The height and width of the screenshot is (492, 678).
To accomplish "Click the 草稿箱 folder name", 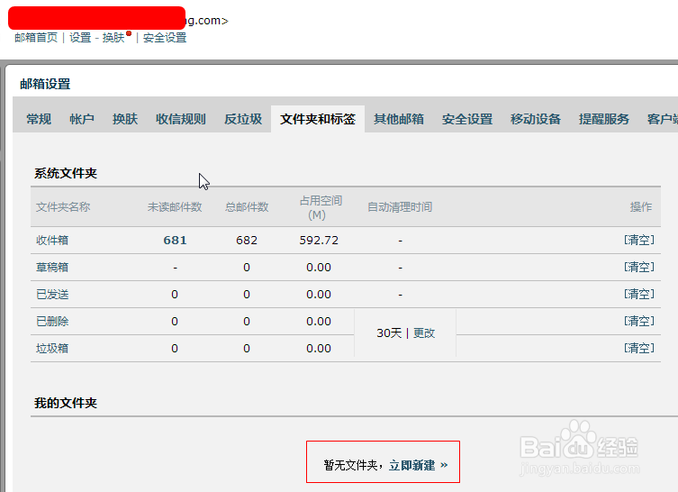I will coord(52,267).
